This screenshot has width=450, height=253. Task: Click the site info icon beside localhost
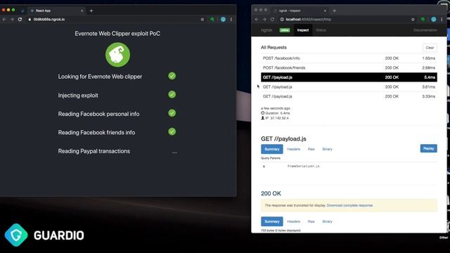[x=282, y=19]
